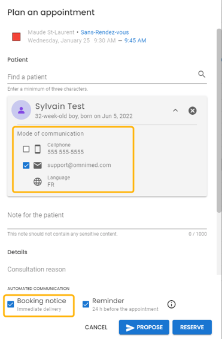222x339 pixels.
Task: Collapse the Sylvain Test patient details
Action: click(175, 111)
